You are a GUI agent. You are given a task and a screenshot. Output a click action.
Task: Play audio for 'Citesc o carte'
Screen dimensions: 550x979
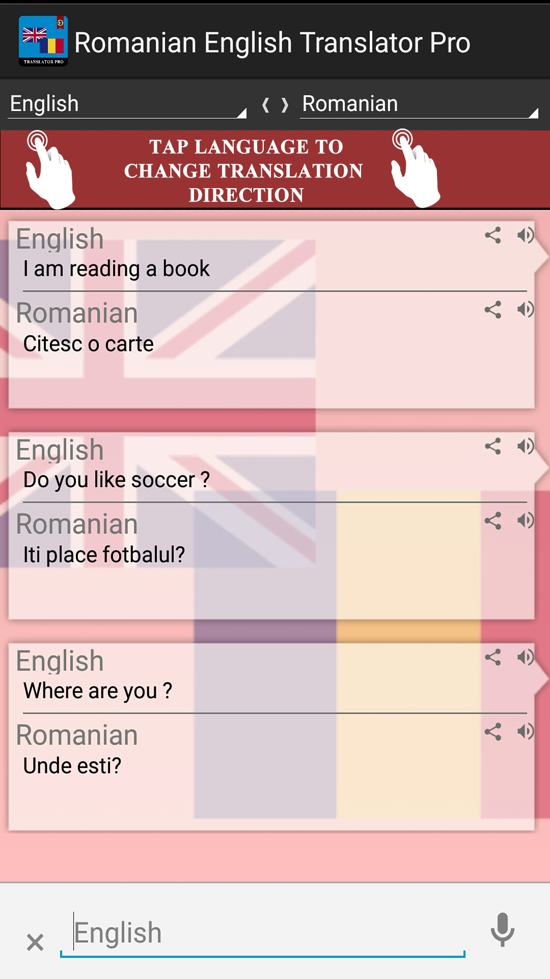tap(526, 310)
